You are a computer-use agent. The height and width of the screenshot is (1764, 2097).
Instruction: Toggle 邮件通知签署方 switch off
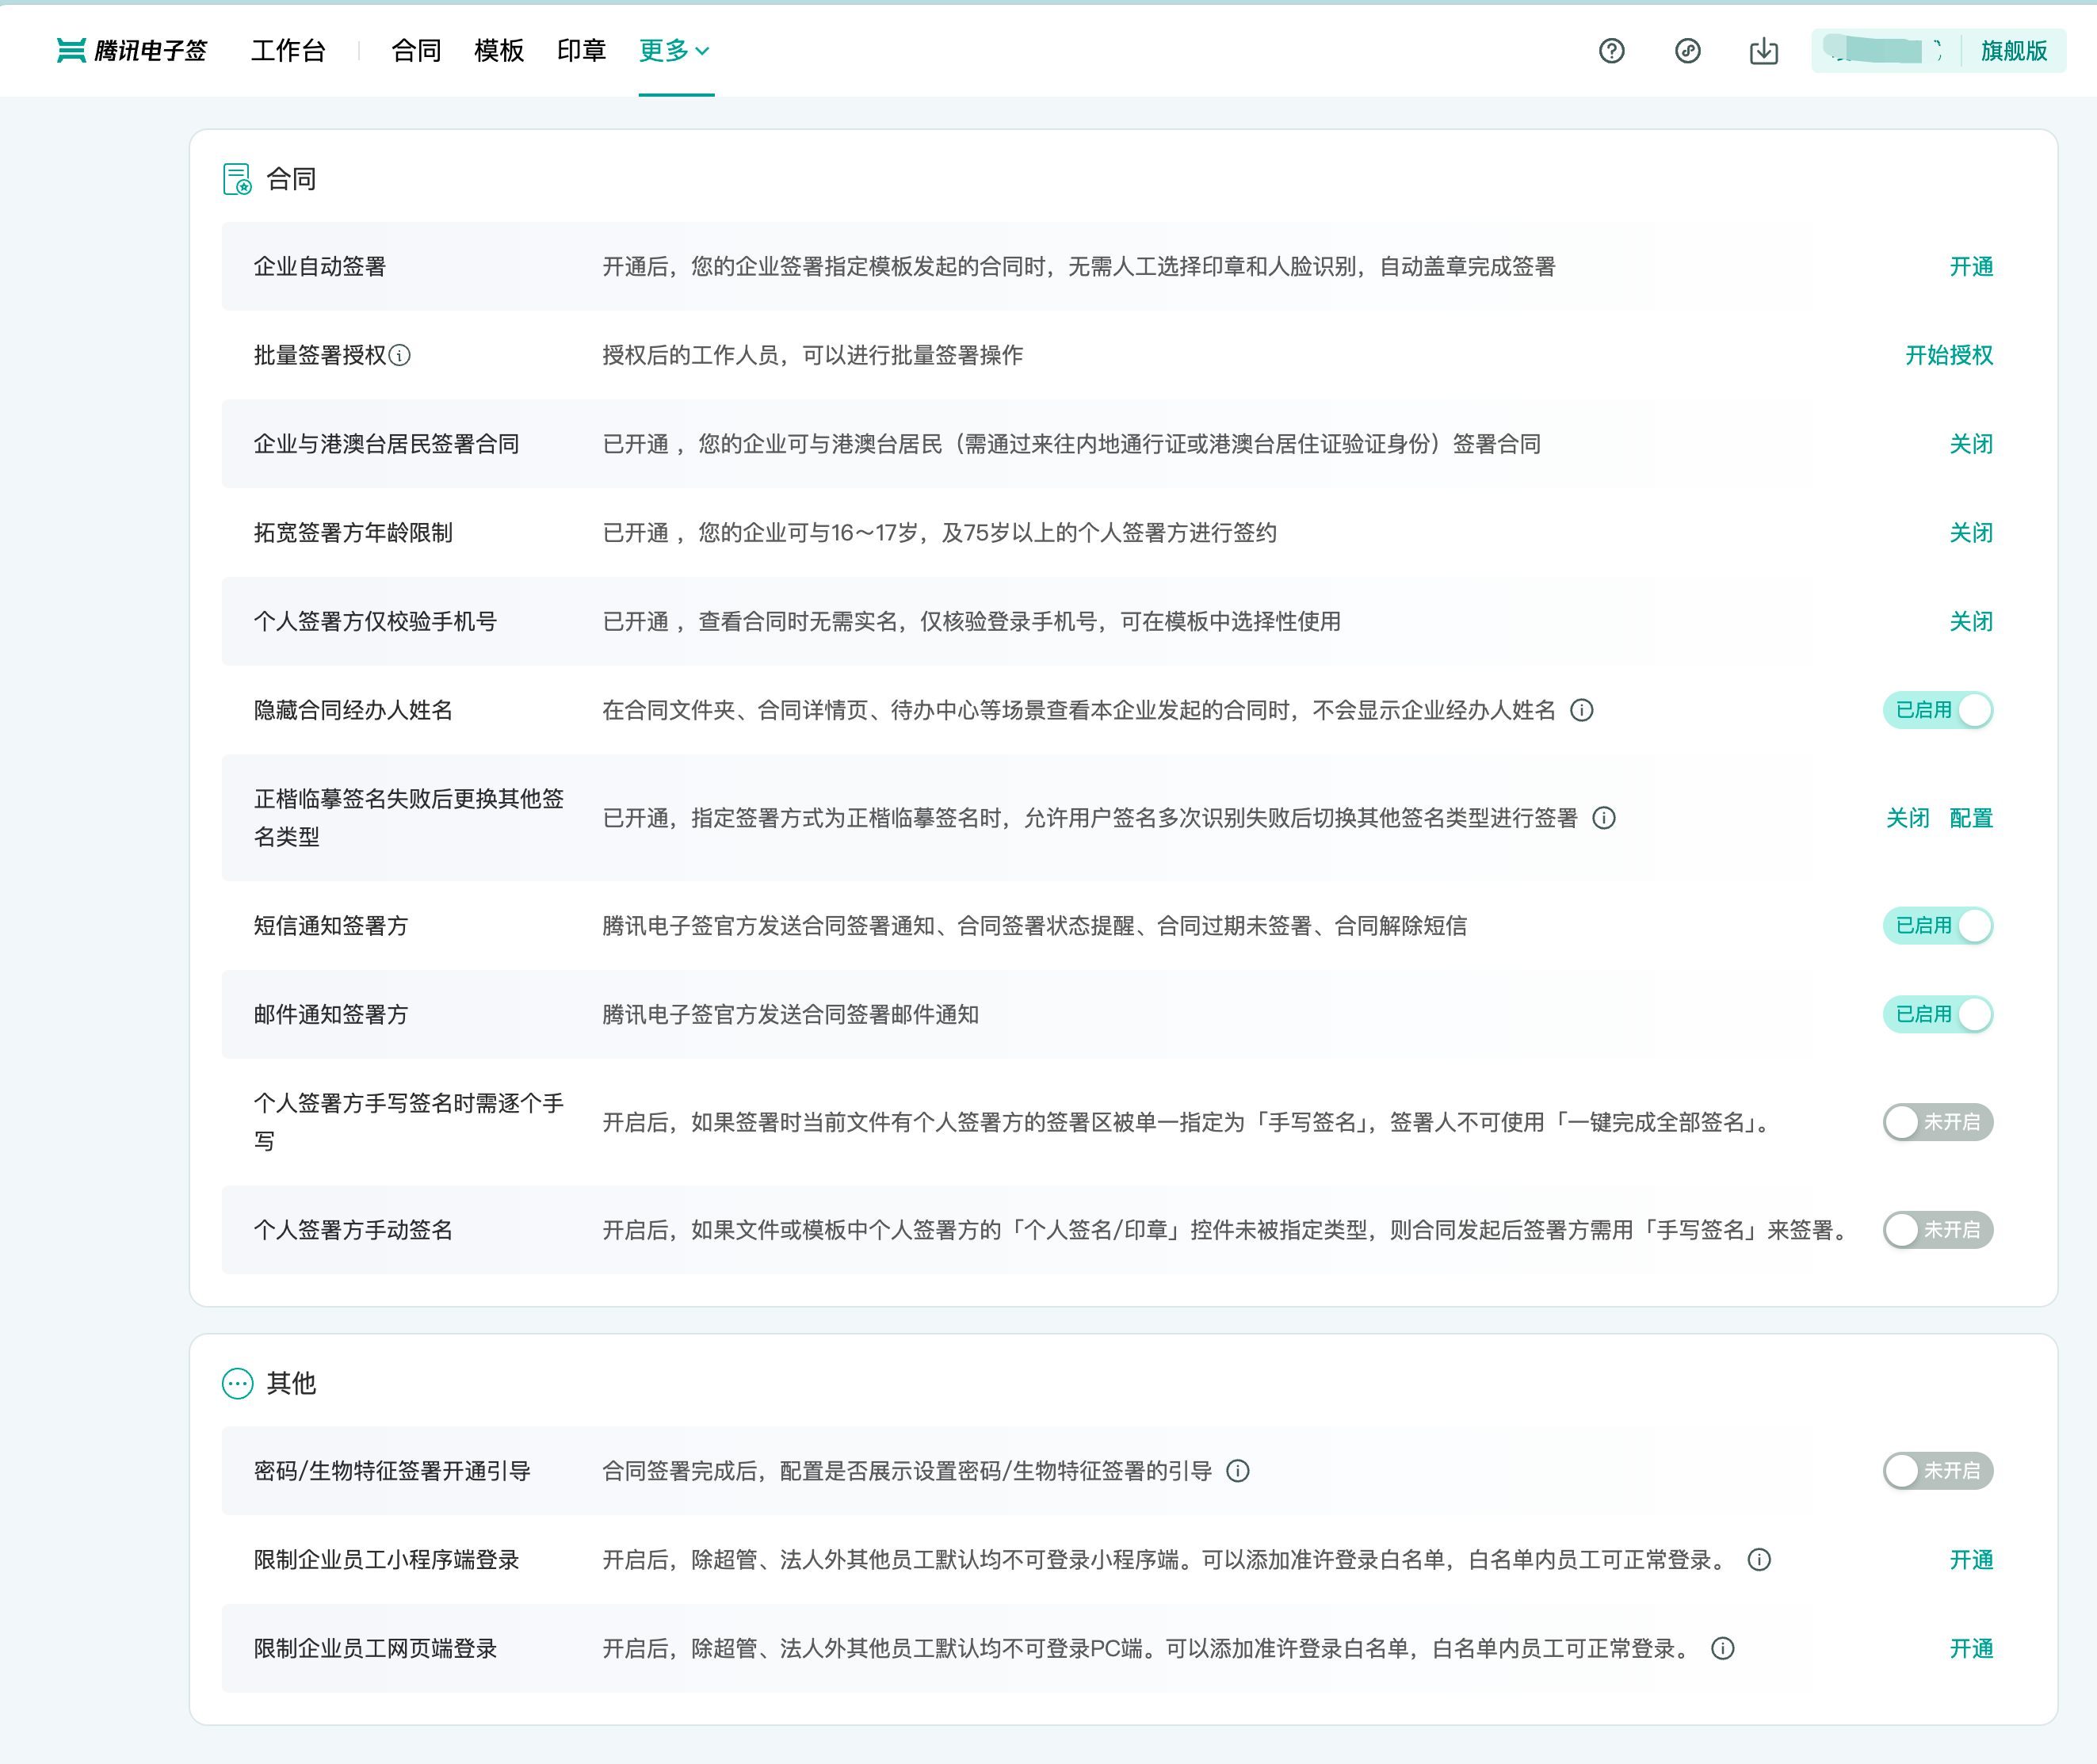(x=1937, y=1014)
